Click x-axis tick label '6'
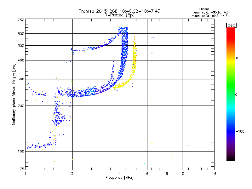Screen dimensions: 252x189 [x=147, y=174]
